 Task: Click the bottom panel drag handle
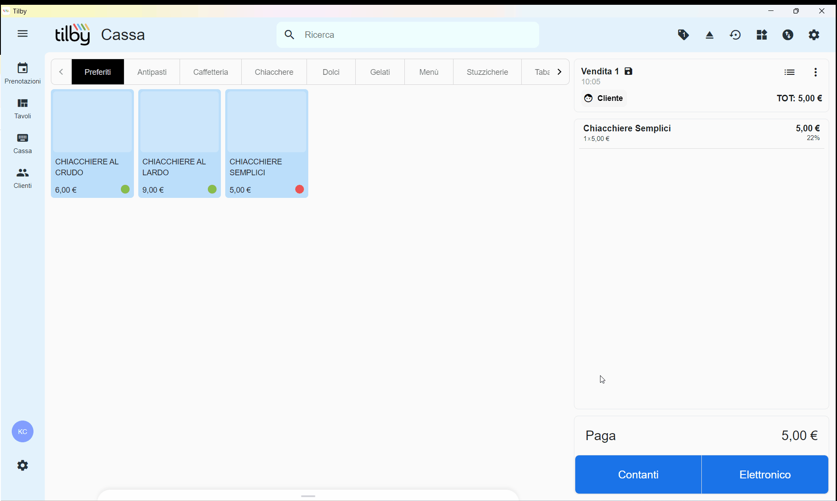click(x=308, y=496)
